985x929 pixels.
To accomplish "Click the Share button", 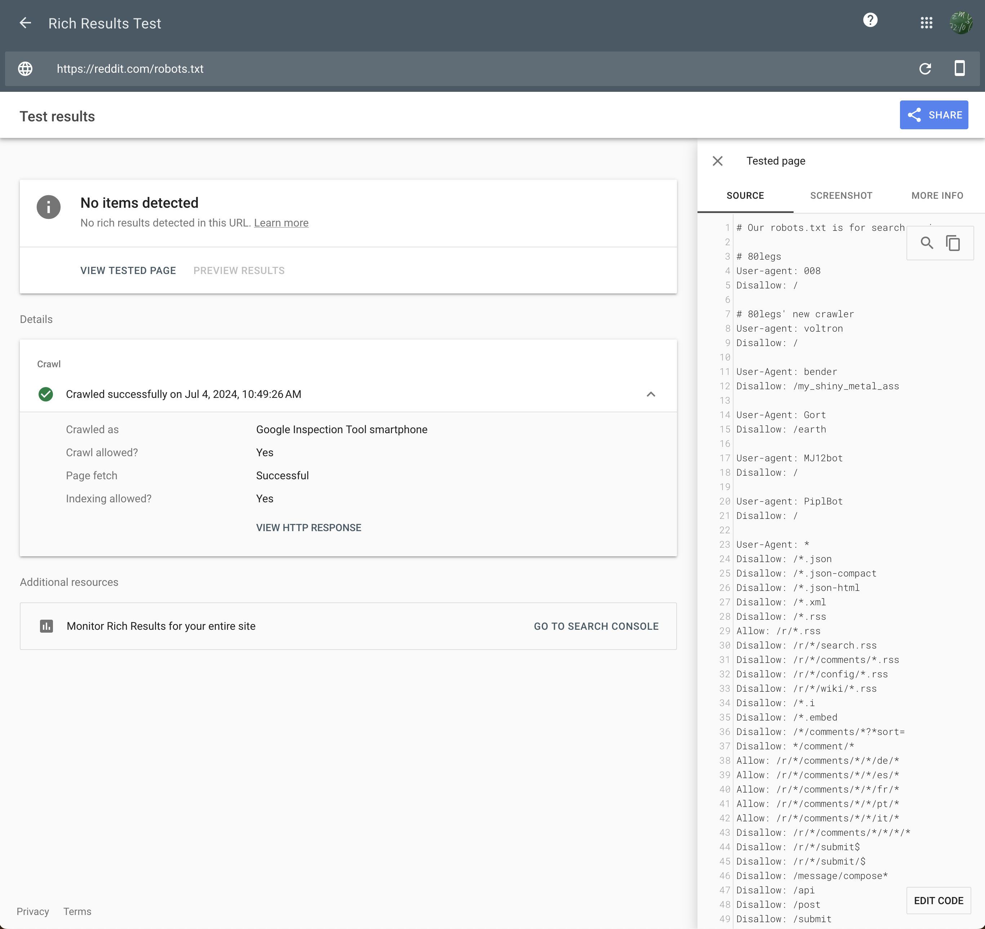I will [x=933, y=115].
